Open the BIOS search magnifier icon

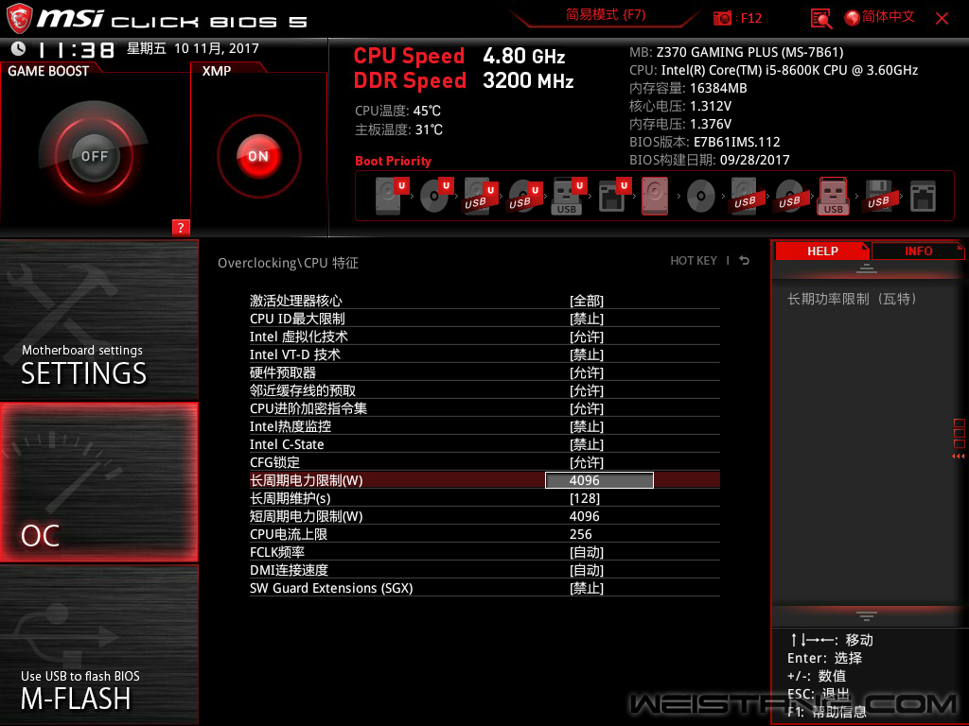[820, 19]
